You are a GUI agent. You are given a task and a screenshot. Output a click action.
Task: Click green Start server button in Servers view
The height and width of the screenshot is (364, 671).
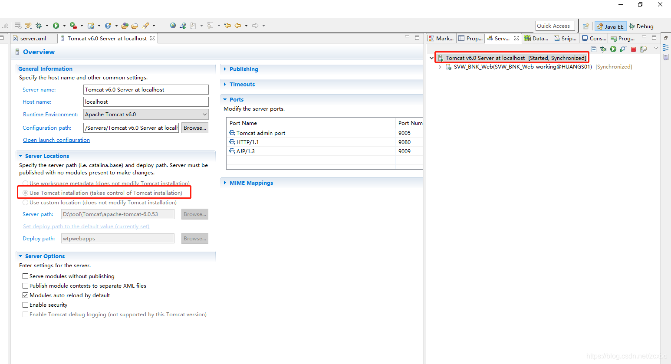(613, 49)
